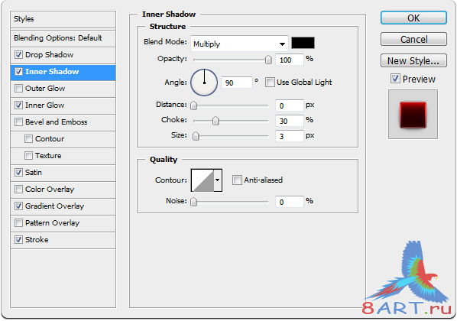Expand the Contour picker arrow

(218, 180)
